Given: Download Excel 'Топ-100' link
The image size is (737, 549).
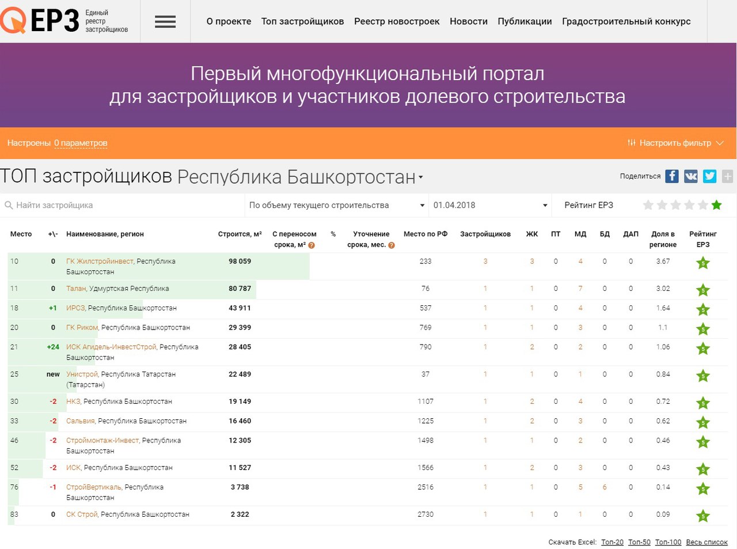Looking at the screenshot, I should tap(668, 542).
